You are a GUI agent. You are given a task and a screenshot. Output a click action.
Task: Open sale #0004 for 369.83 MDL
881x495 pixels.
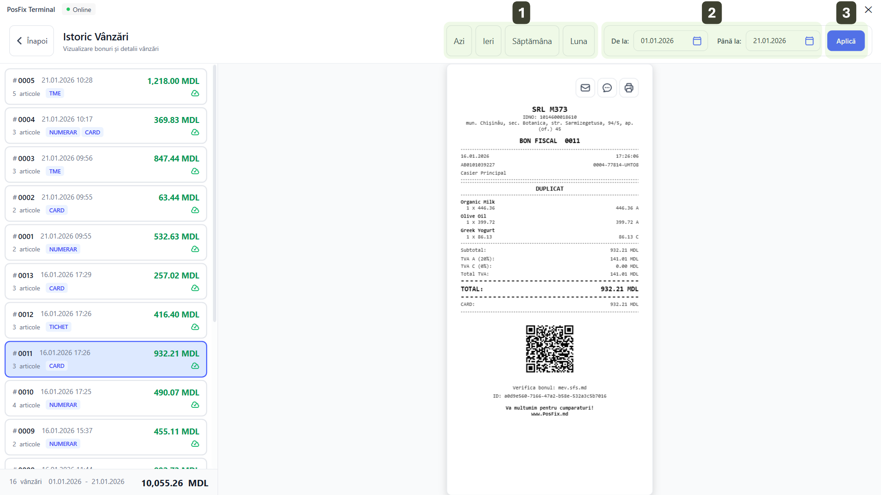[106, 126]
